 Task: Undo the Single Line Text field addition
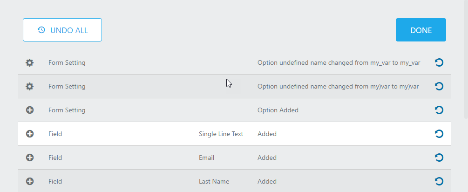[x=439, y=134]
